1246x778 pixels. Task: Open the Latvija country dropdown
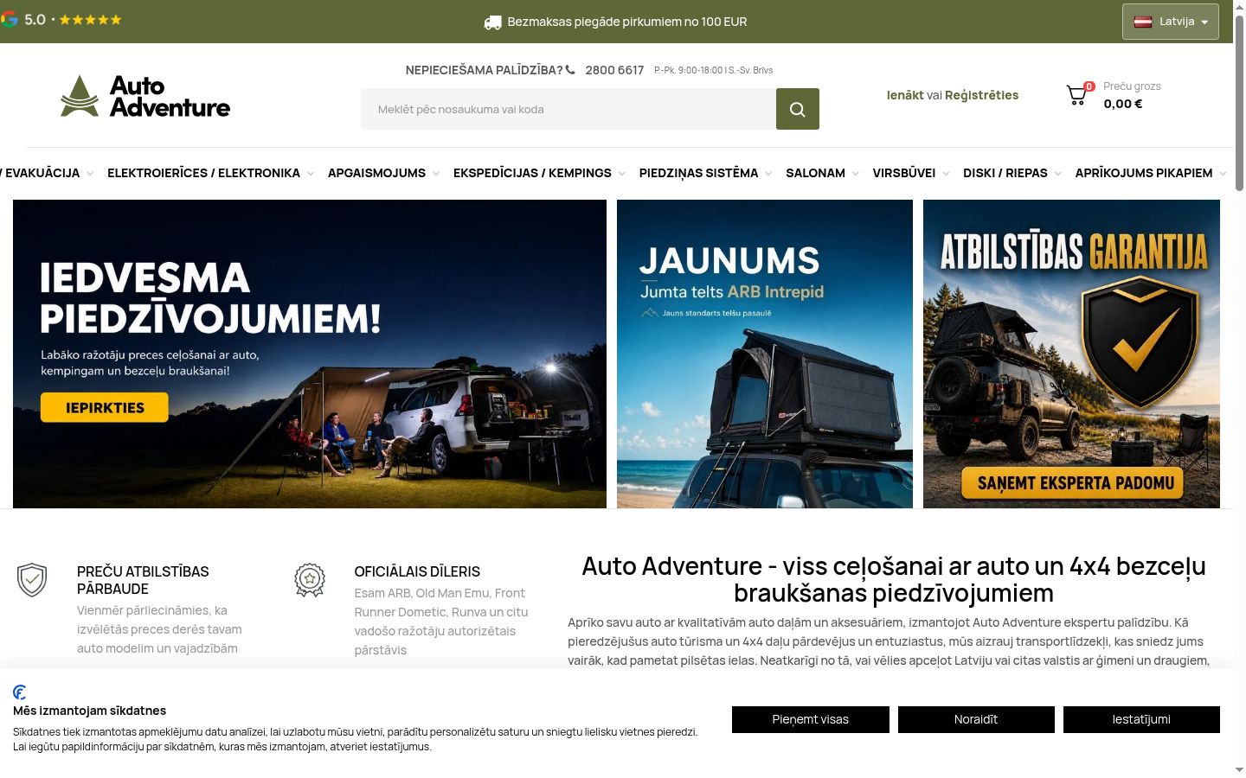point(1171,22)
